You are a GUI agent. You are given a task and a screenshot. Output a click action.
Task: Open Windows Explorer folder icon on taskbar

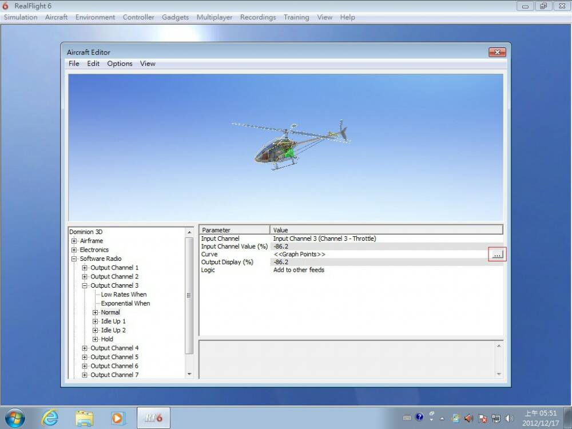[84, 418]
